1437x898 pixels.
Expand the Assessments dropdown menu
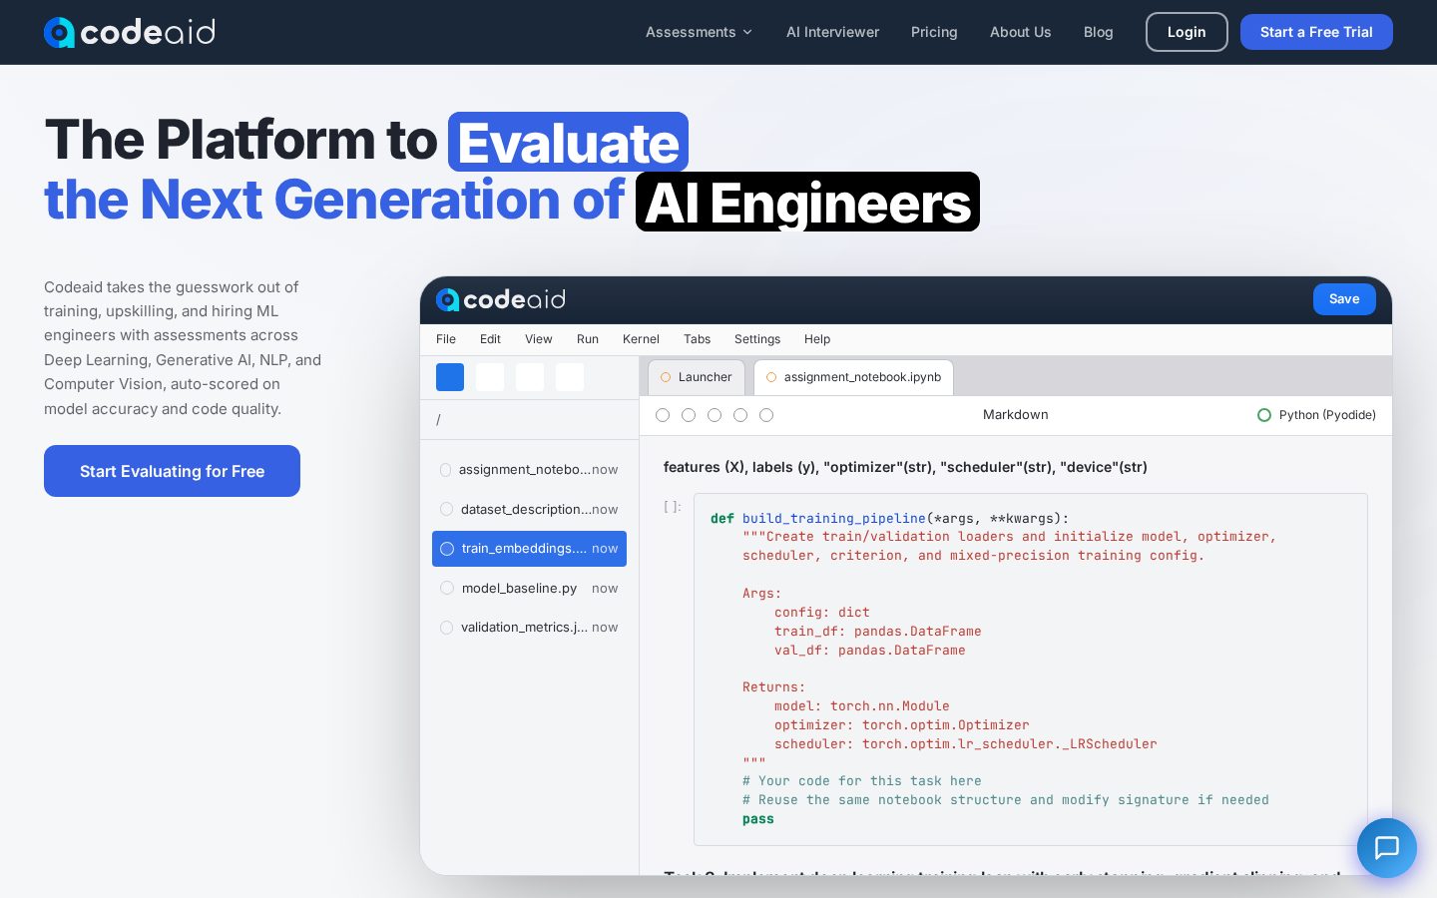pos(699,32)
